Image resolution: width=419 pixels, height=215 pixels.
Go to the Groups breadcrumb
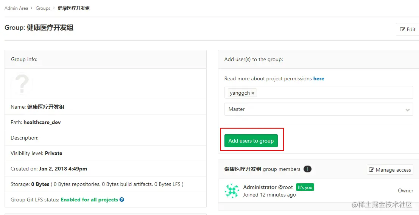coord(43,8)
